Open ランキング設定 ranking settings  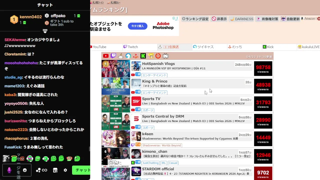[x=195, y=19]
